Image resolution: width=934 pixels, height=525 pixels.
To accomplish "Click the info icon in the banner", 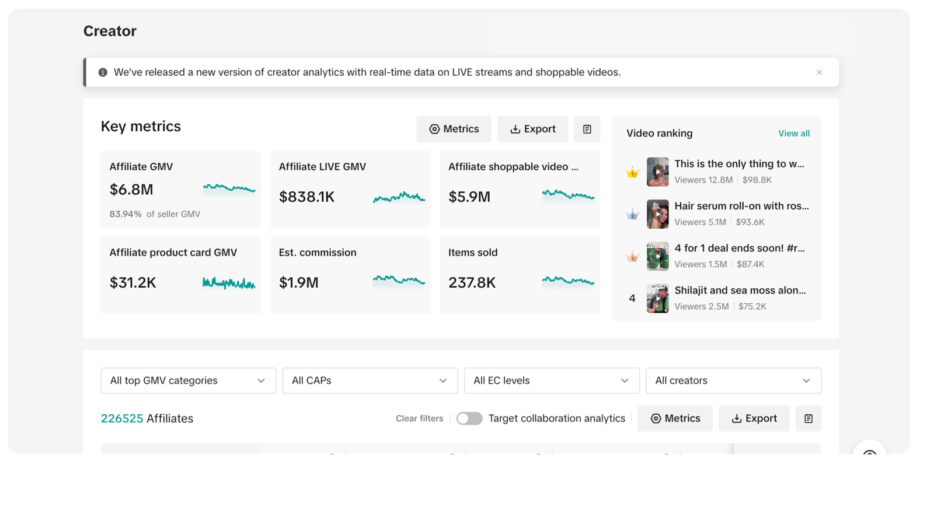I will (x=103, y=72).
